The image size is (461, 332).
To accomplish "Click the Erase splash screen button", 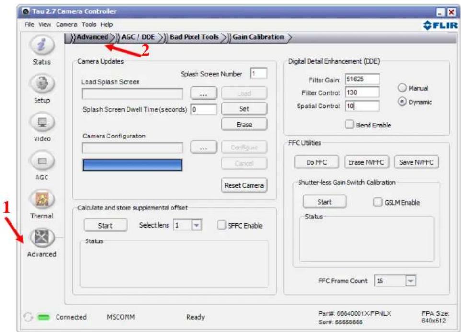I will (244, 124).
